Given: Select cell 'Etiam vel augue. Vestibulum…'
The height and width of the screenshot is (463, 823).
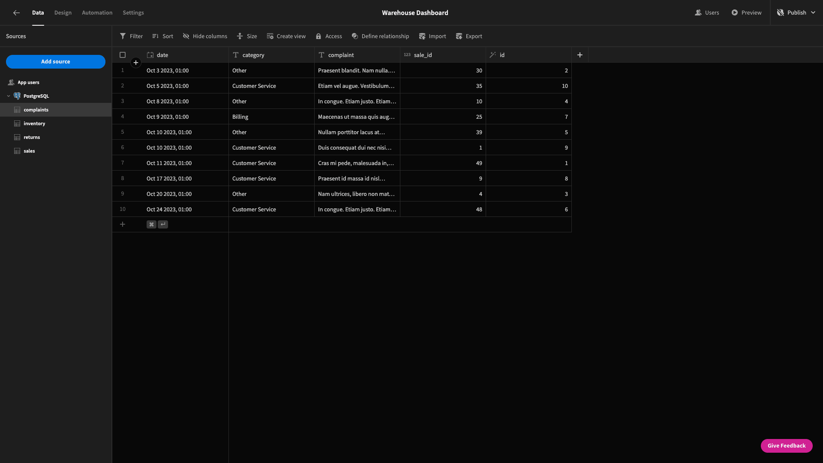Looking at the screenshot, I should (357, 86).
